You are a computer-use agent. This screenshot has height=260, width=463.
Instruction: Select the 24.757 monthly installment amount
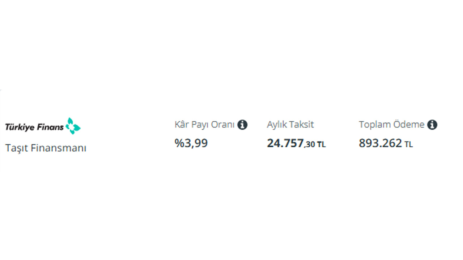click(x=285, y=143)
